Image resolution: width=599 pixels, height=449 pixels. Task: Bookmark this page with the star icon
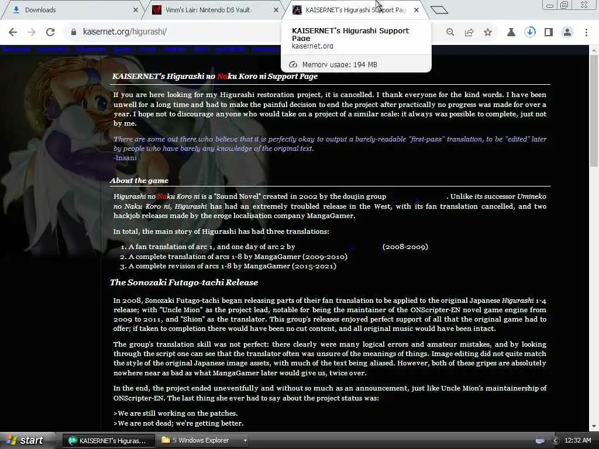488,32
